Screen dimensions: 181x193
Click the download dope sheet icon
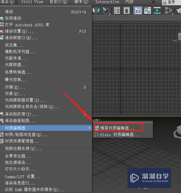pyautogui.click(x=157, y=11)
